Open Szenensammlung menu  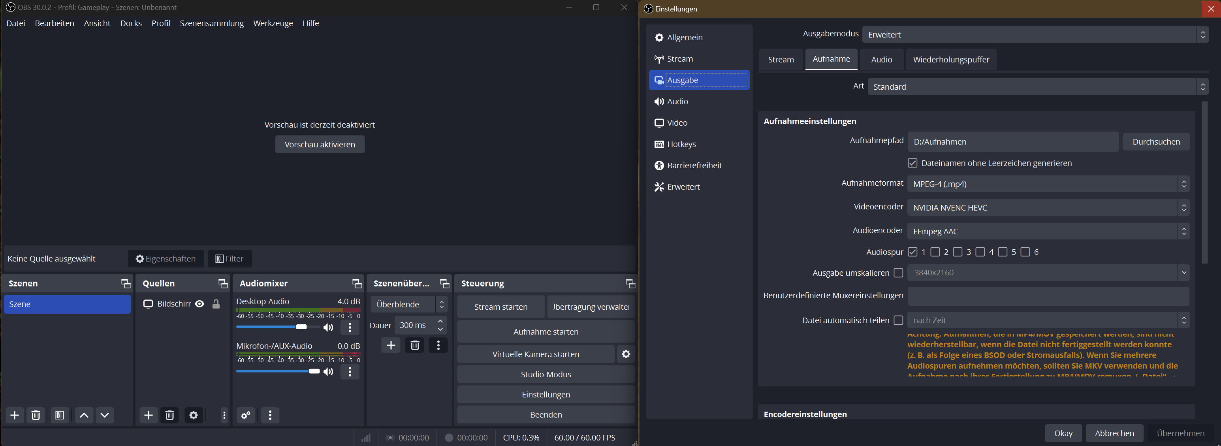click(x=211, y=23)
